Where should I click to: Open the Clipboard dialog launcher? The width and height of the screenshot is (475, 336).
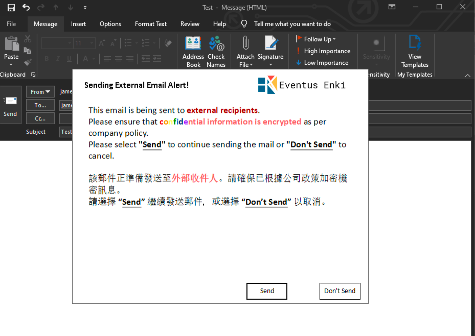tap(33, 75)
